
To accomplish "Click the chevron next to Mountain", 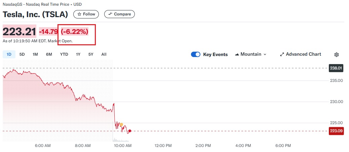I will pos(265,54).
